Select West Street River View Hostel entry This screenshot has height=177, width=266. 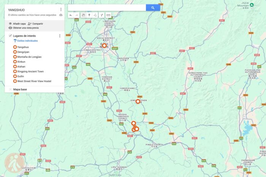click(x=34, y=81)
